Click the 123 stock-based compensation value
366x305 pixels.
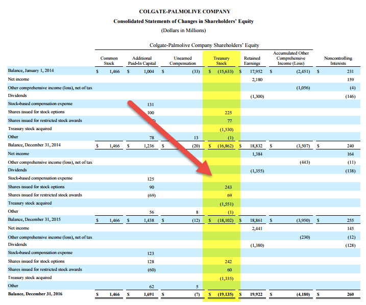coord(151,253)
